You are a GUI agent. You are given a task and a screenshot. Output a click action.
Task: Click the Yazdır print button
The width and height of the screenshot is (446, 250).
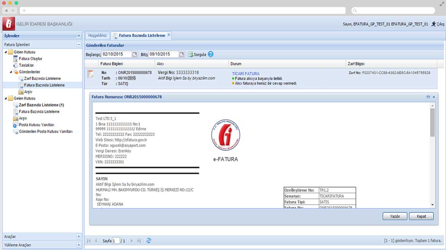pos(395,216)
